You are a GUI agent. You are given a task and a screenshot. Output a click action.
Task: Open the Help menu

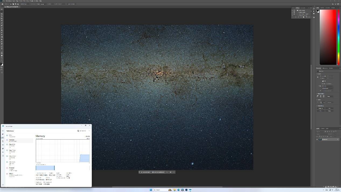(40, 1)
